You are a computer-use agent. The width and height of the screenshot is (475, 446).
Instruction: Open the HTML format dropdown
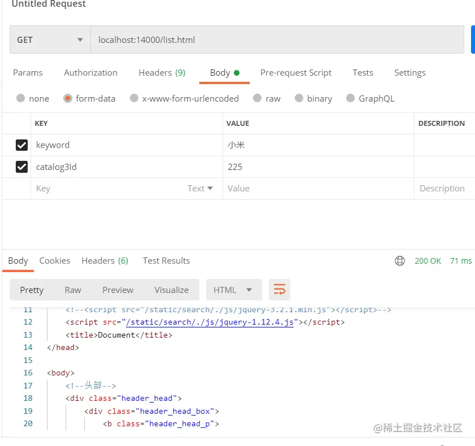point(234,290)
